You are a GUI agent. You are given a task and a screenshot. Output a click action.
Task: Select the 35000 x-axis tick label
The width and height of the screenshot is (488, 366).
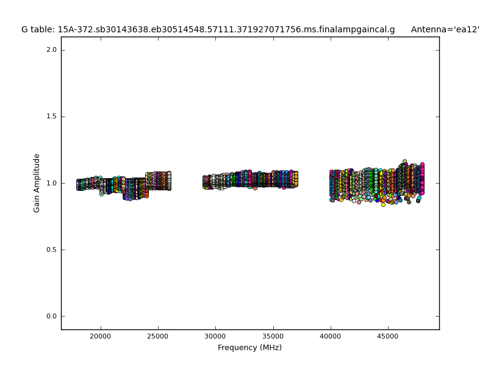click(273, 336)
